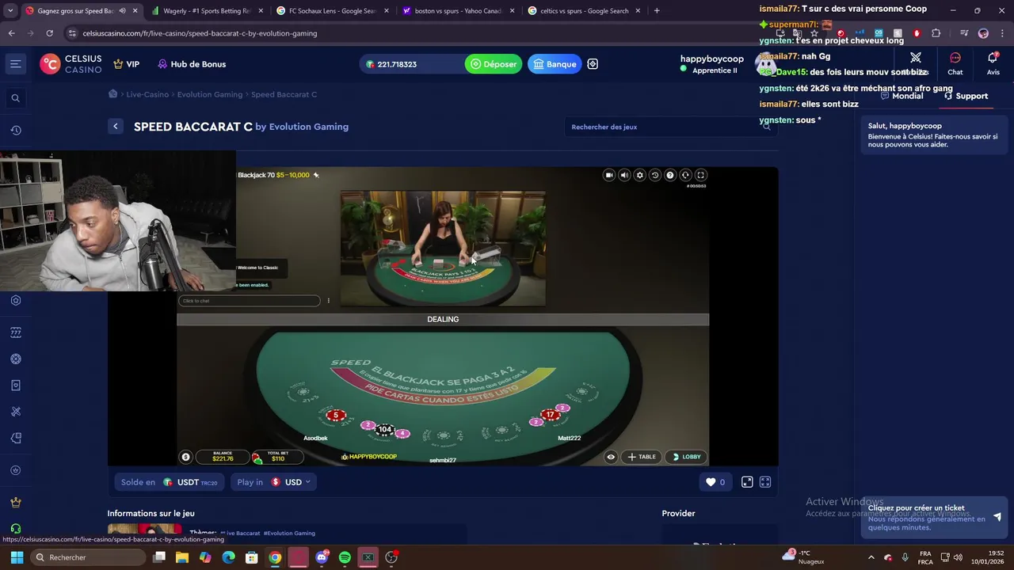Open Avis notifications bell
The image size is (1014, 570).
point(993,63)
